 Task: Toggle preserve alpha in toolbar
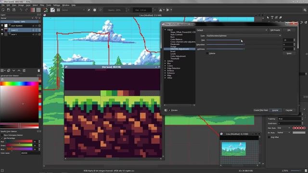(x=95, y=10)
